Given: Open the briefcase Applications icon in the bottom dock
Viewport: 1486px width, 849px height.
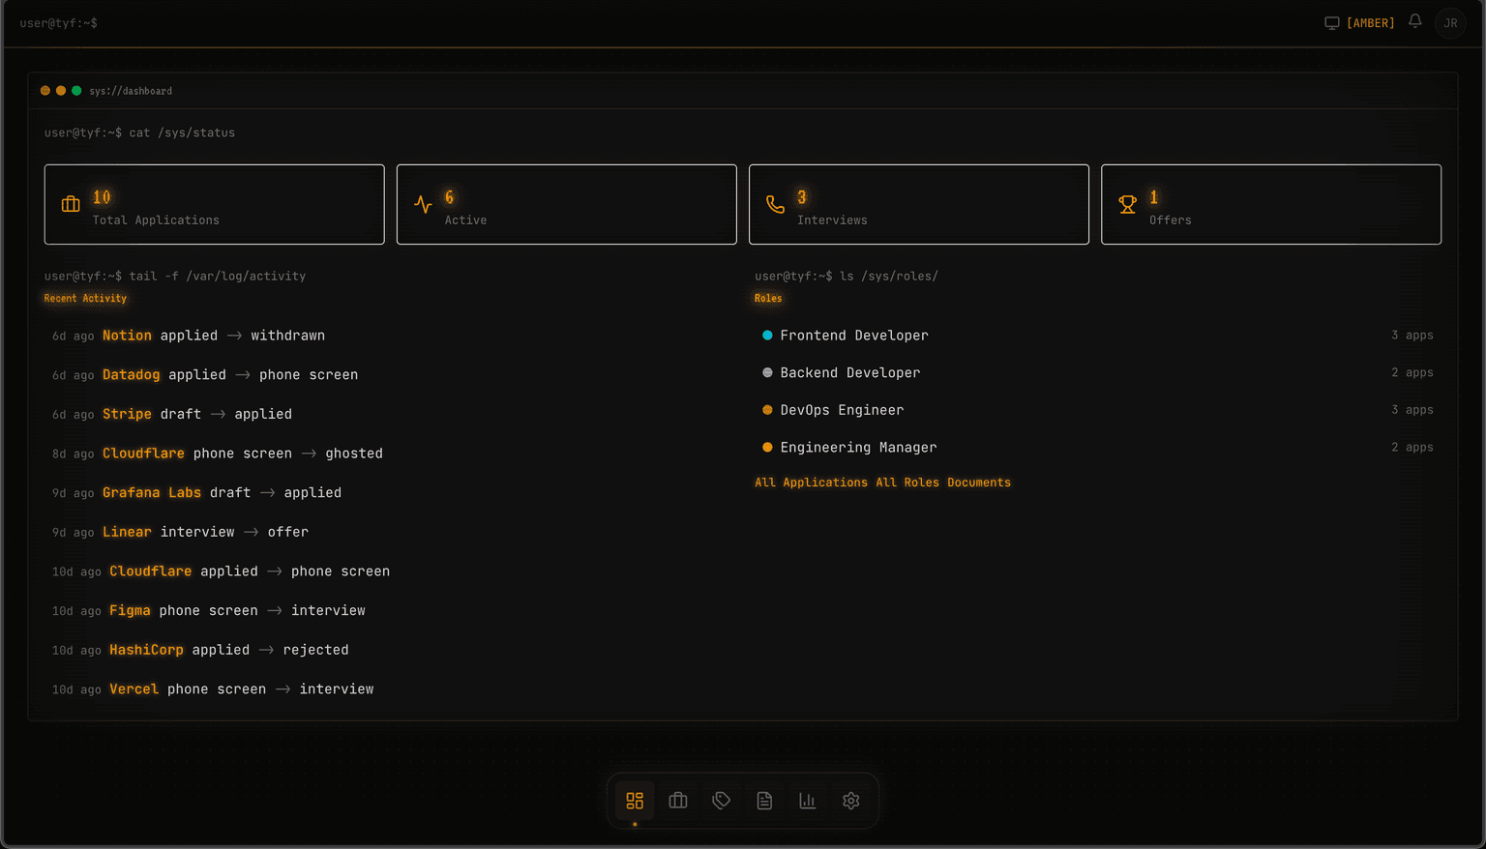Looking at the screenshot, I should pyautogui.click(x=677, y=800).
